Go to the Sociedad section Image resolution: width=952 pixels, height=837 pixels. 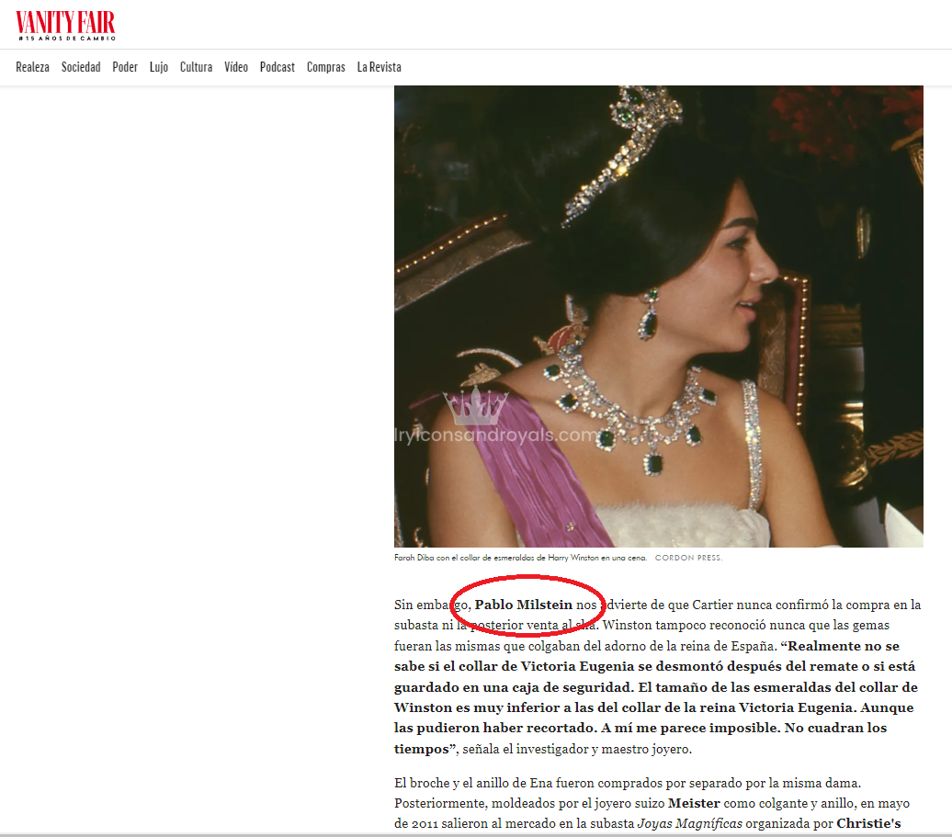tap(81, 67)
